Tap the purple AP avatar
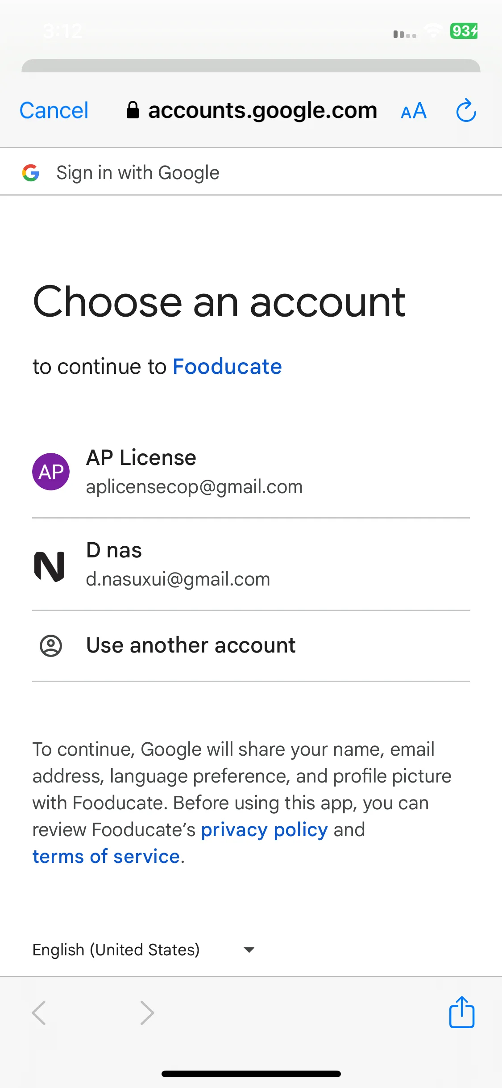The image size is (502, 1088). tap(51, 472)
